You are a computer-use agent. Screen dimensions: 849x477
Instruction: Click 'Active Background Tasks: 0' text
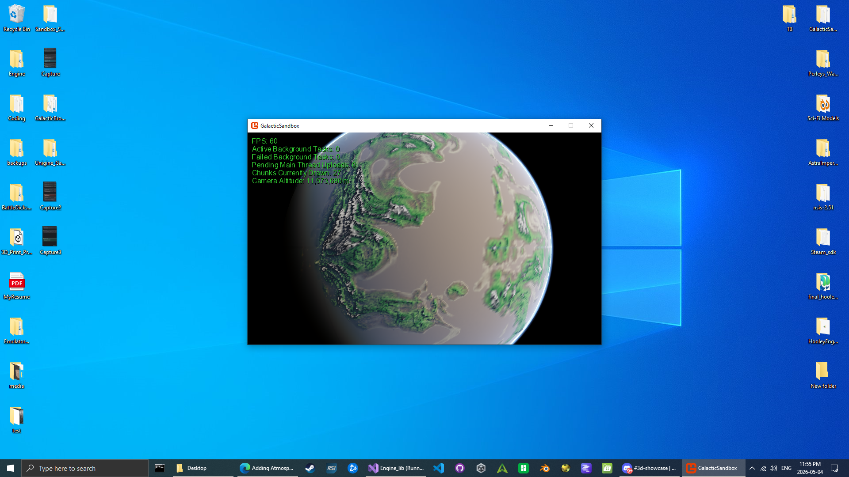296,149
